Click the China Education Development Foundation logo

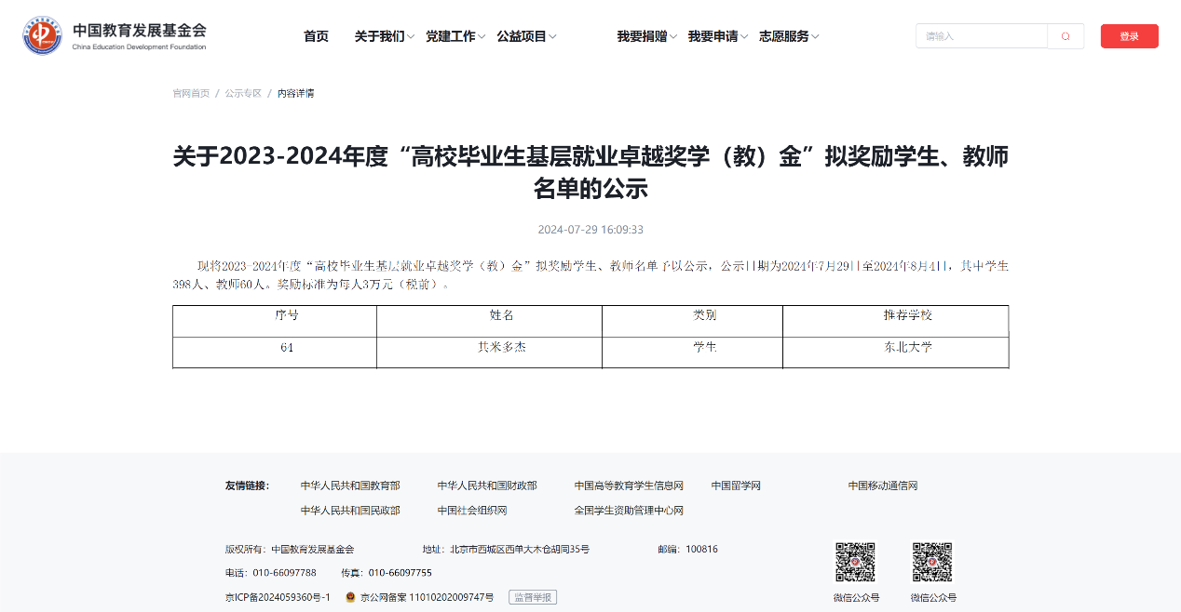pyautogui.click(x=115, y=35)
